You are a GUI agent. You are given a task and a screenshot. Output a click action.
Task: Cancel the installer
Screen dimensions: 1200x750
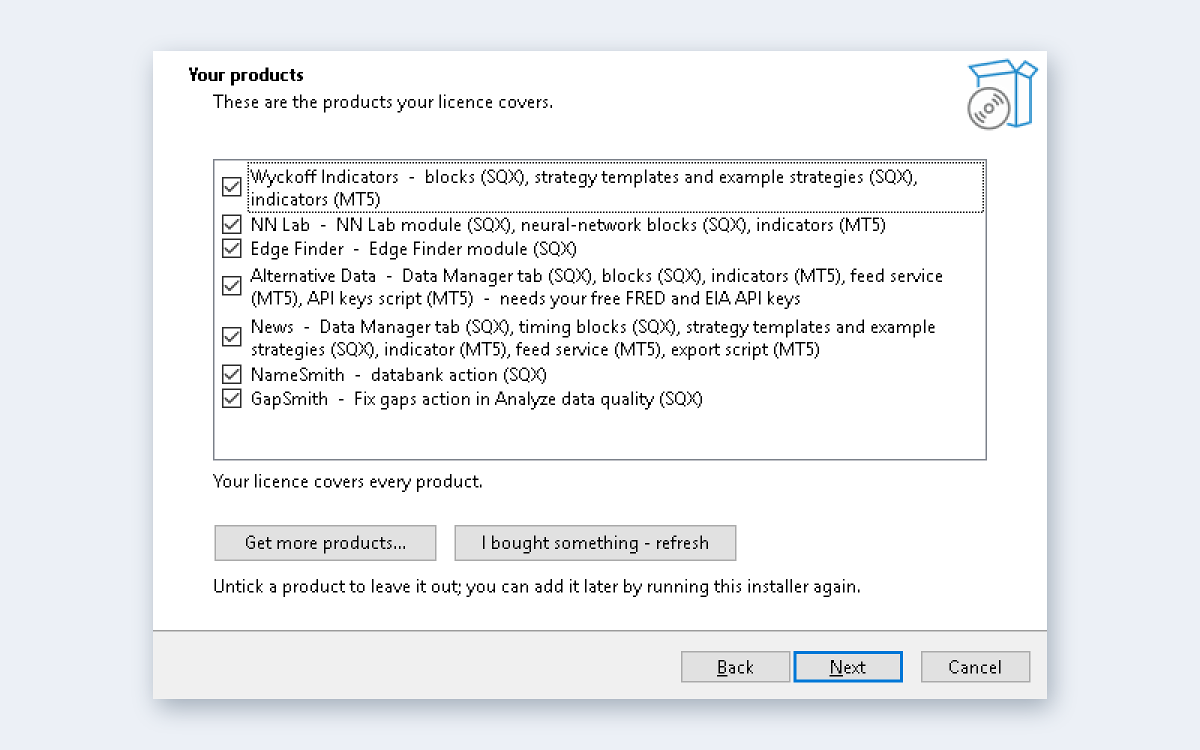pyautogui.click(x=975, y=667)
